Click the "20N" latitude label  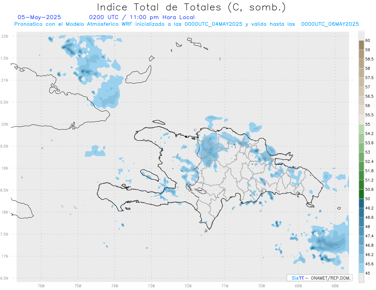pyautogui.click(x=5, y=124)
